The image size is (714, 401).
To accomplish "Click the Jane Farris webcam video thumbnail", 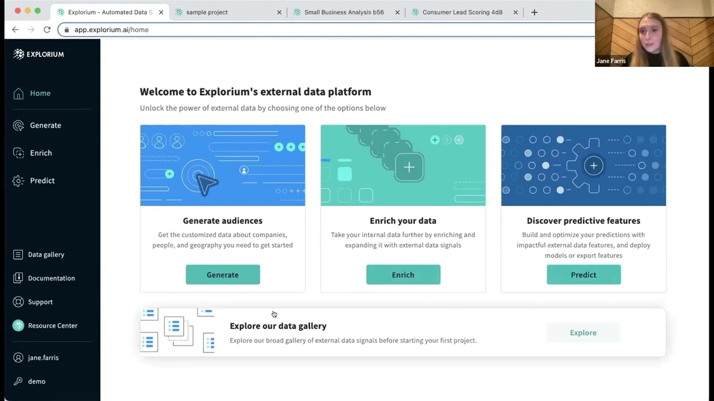I will coord(654,33).
